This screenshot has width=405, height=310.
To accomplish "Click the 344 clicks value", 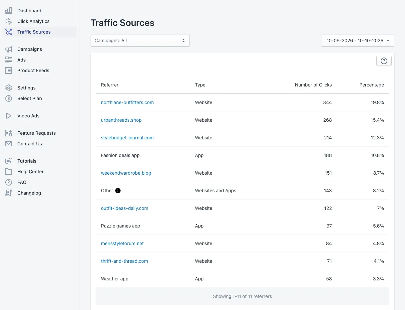I will click(327, 102).
